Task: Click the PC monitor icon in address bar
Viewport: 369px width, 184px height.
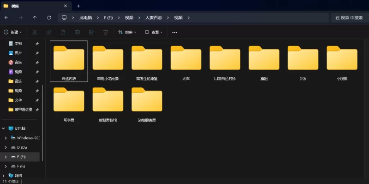Action: tap(64, 17)
